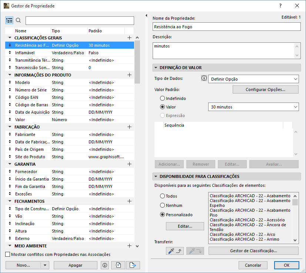
Task: Add property to MEIO AMBIENTE group
Action: coord(129,246)
